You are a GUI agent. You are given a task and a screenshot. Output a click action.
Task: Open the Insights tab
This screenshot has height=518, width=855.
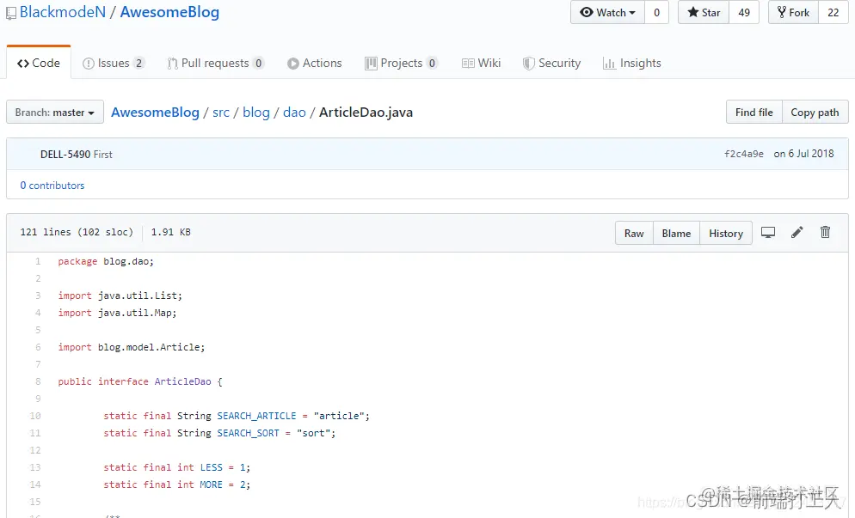point(632,64)
